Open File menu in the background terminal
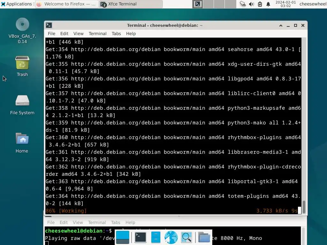This screenshot has width=327, height=245. pyautogui.click(x=51, y=222)
